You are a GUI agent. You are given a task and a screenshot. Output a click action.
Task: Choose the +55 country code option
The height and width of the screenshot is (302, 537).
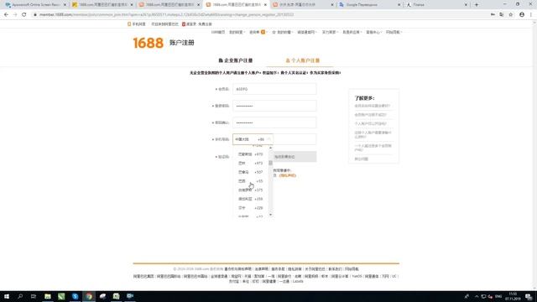251,181
